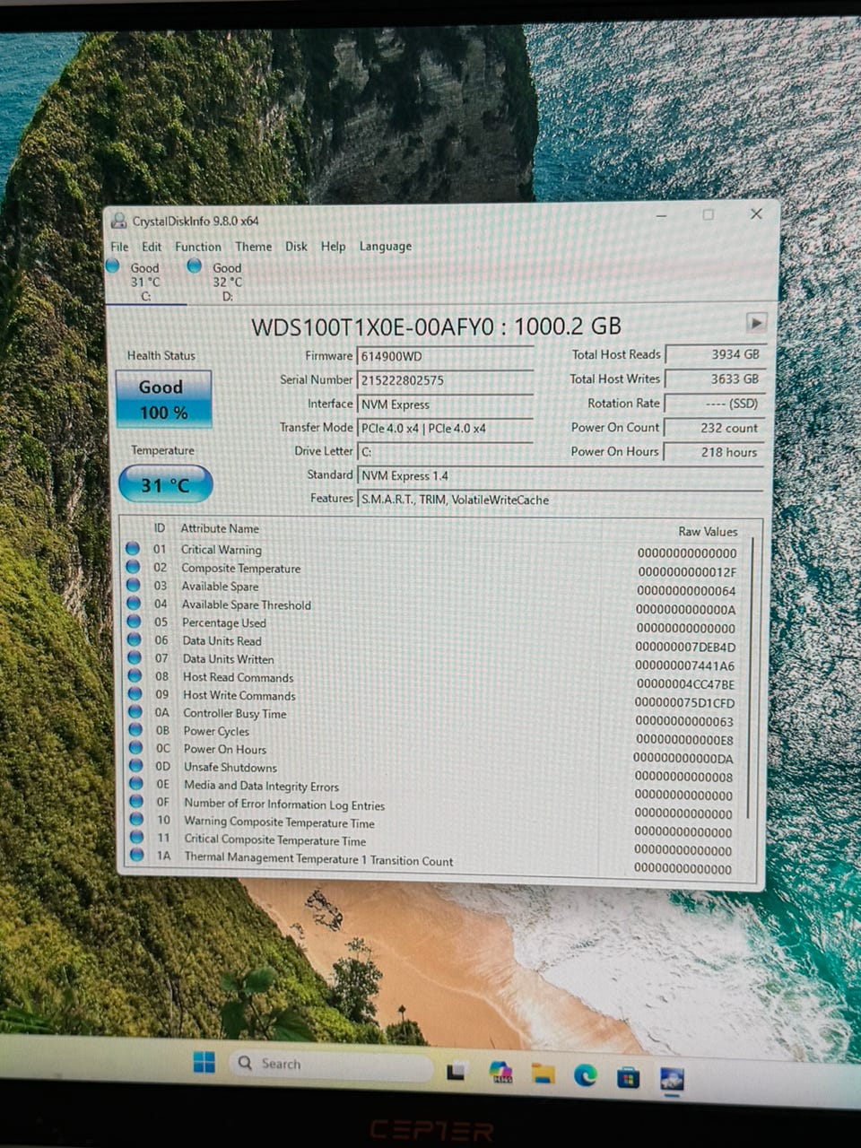Click the ID column header
This screenshot has height=1148, width=861.
(160, 528)
